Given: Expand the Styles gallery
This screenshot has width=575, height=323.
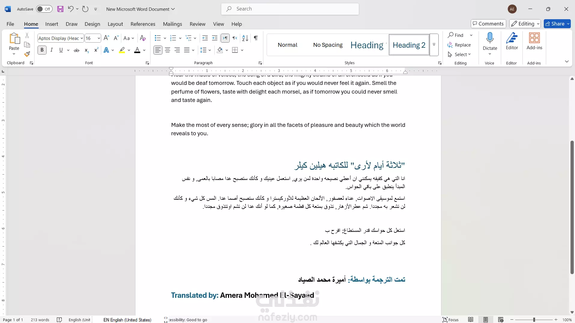Looking at the screenshot, I should pyautogui.click(x=434, y=45).
